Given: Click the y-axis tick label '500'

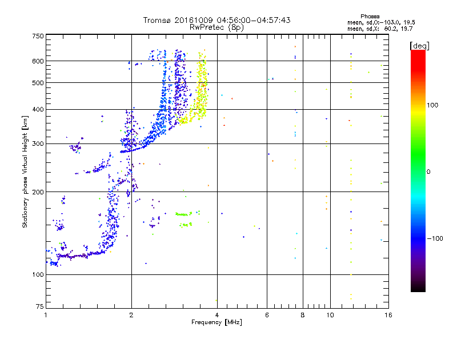Looking at the screenshot, I should [38, 83].
